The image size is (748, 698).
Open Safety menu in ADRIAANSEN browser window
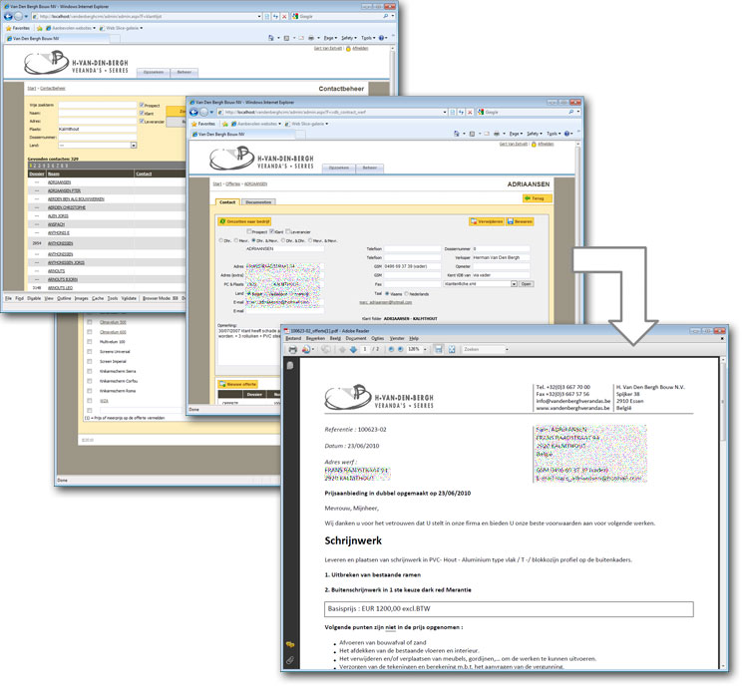pos(534,134)
